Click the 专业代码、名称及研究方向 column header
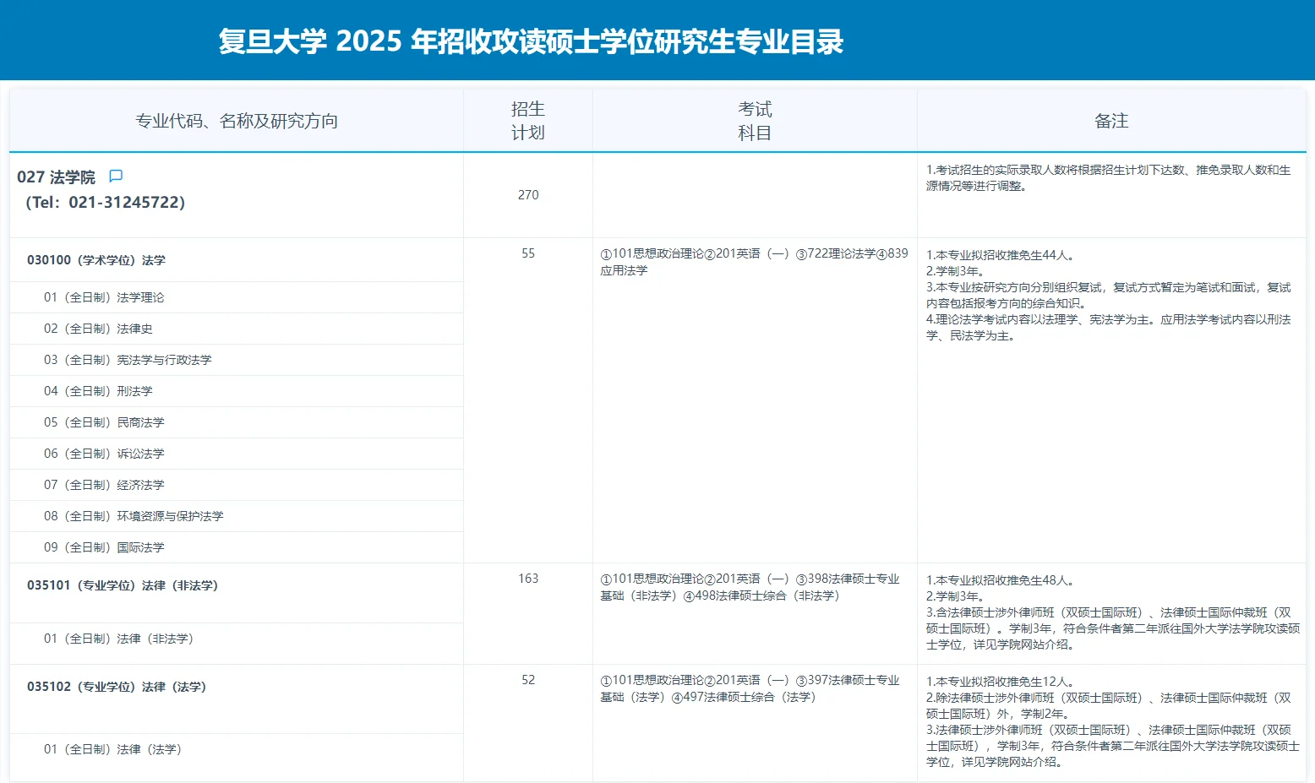Viewport: 1315px width, 783px height. tap(237, 121)
